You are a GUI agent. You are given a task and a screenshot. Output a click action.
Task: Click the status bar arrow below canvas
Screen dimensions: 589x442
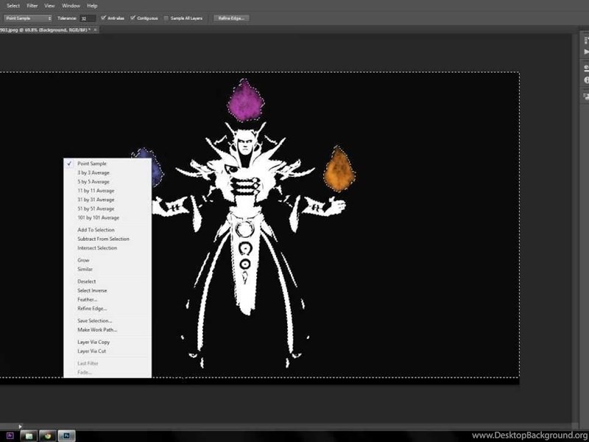pyautogui.click(x=21, y=427)
